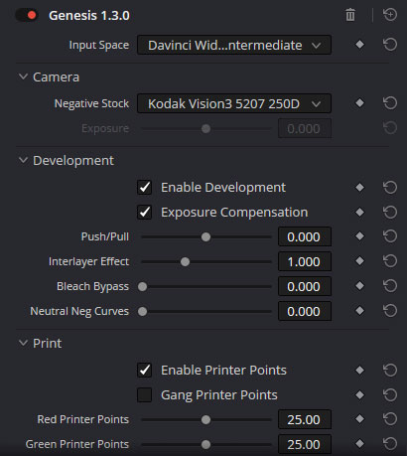Add keyframe for Push/Pull

pos(359,236)
